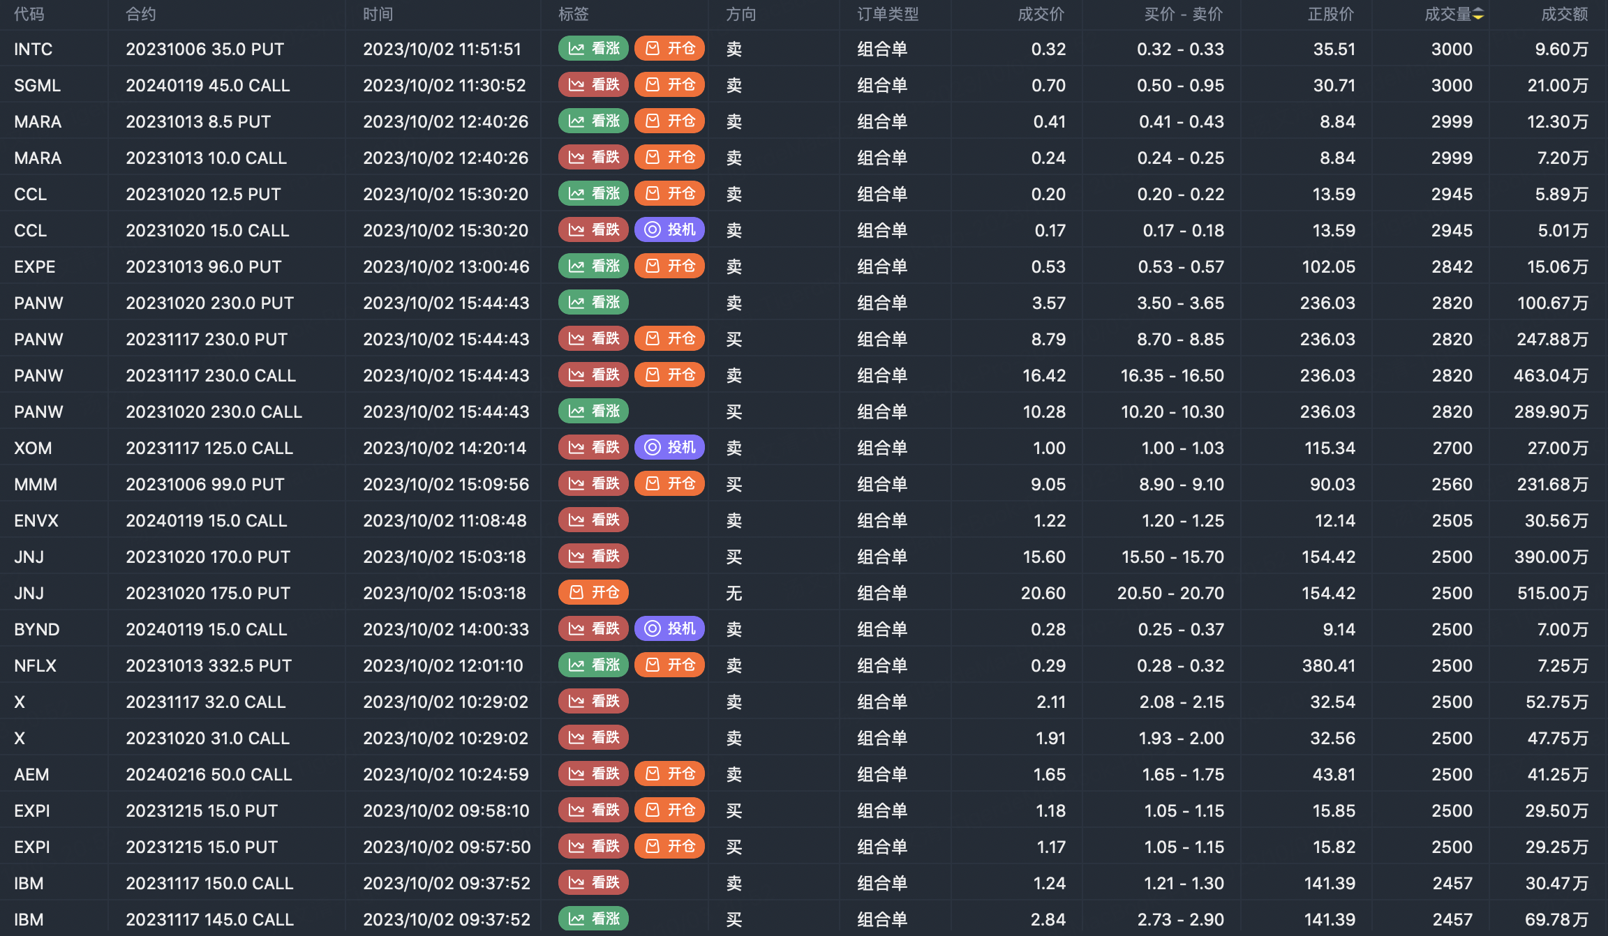Click the 看跌 tag on ENVX row
1608x936 pixels.
(x=593, y=520)
